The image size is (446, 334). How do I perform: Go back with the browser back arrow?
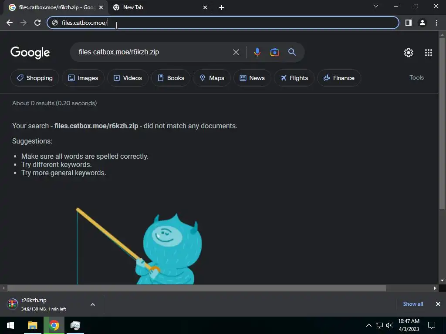[10, 23]
